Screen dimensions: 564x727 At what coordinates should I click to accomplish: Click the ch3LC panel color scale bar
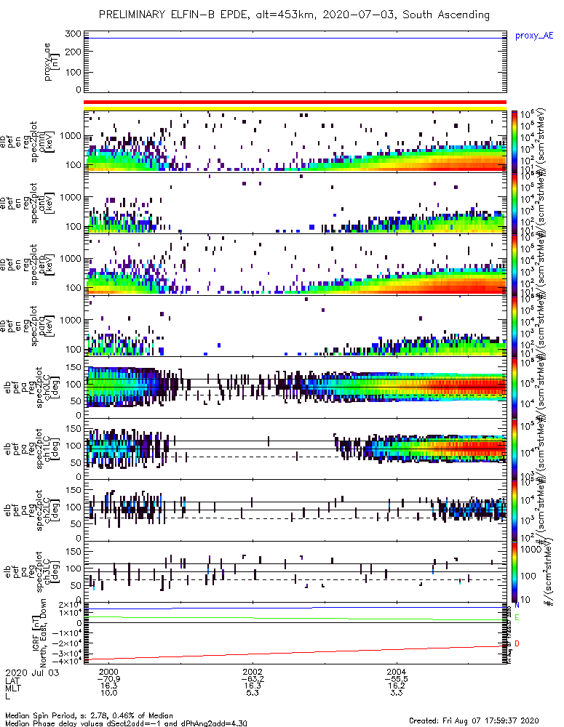tap(514, 571)
